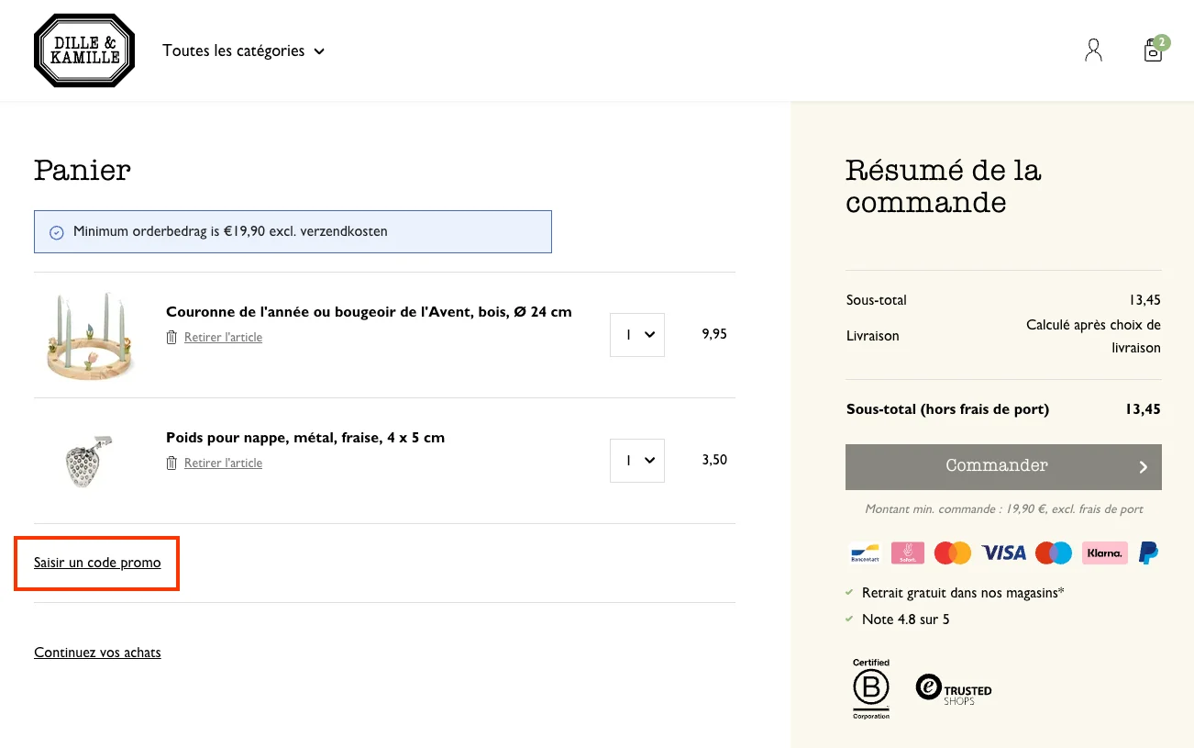Click Retrait gratuit dans nos magasins text

pyautogui.click(x=963, y=593)
